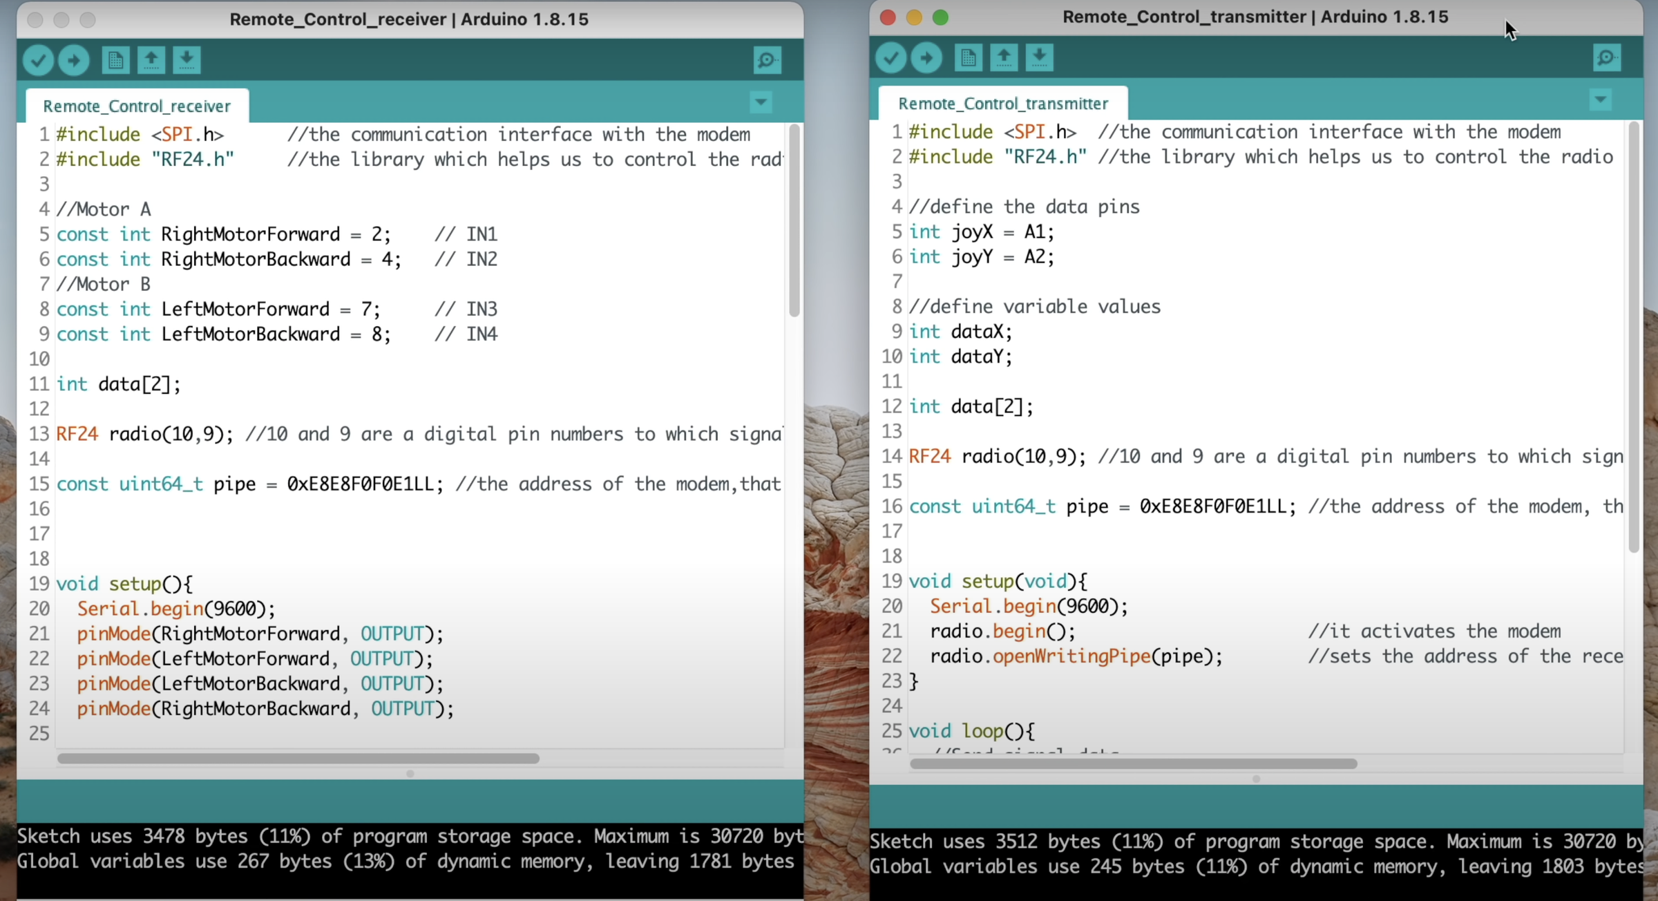Select the Remote_Control_receiver tab
Viewport: 1658px width, 901px height.
[x=137, y=106]
